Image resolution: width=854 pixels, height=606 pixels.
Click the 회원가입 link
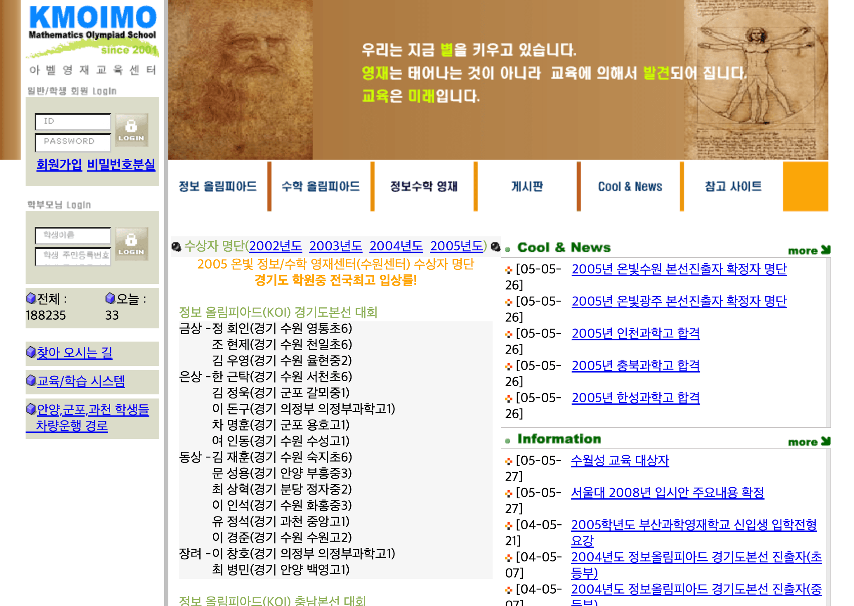[x=59, y=165]
